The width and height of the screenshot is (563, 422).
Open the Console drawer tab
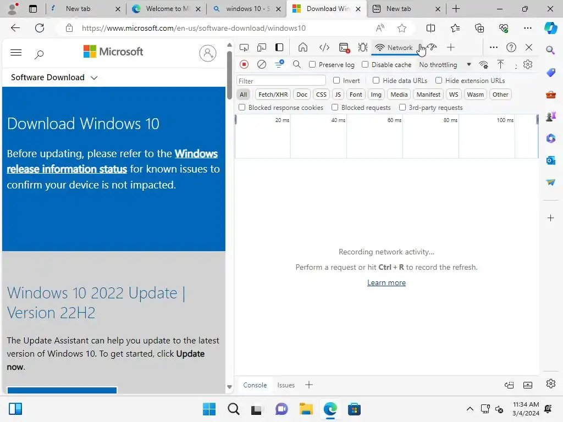coord(255,385)
